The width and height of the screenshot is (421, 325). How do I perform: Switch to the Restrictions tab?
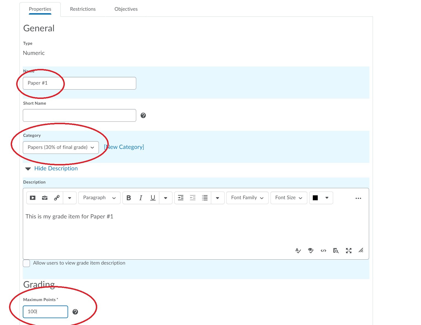pos(83,9)
